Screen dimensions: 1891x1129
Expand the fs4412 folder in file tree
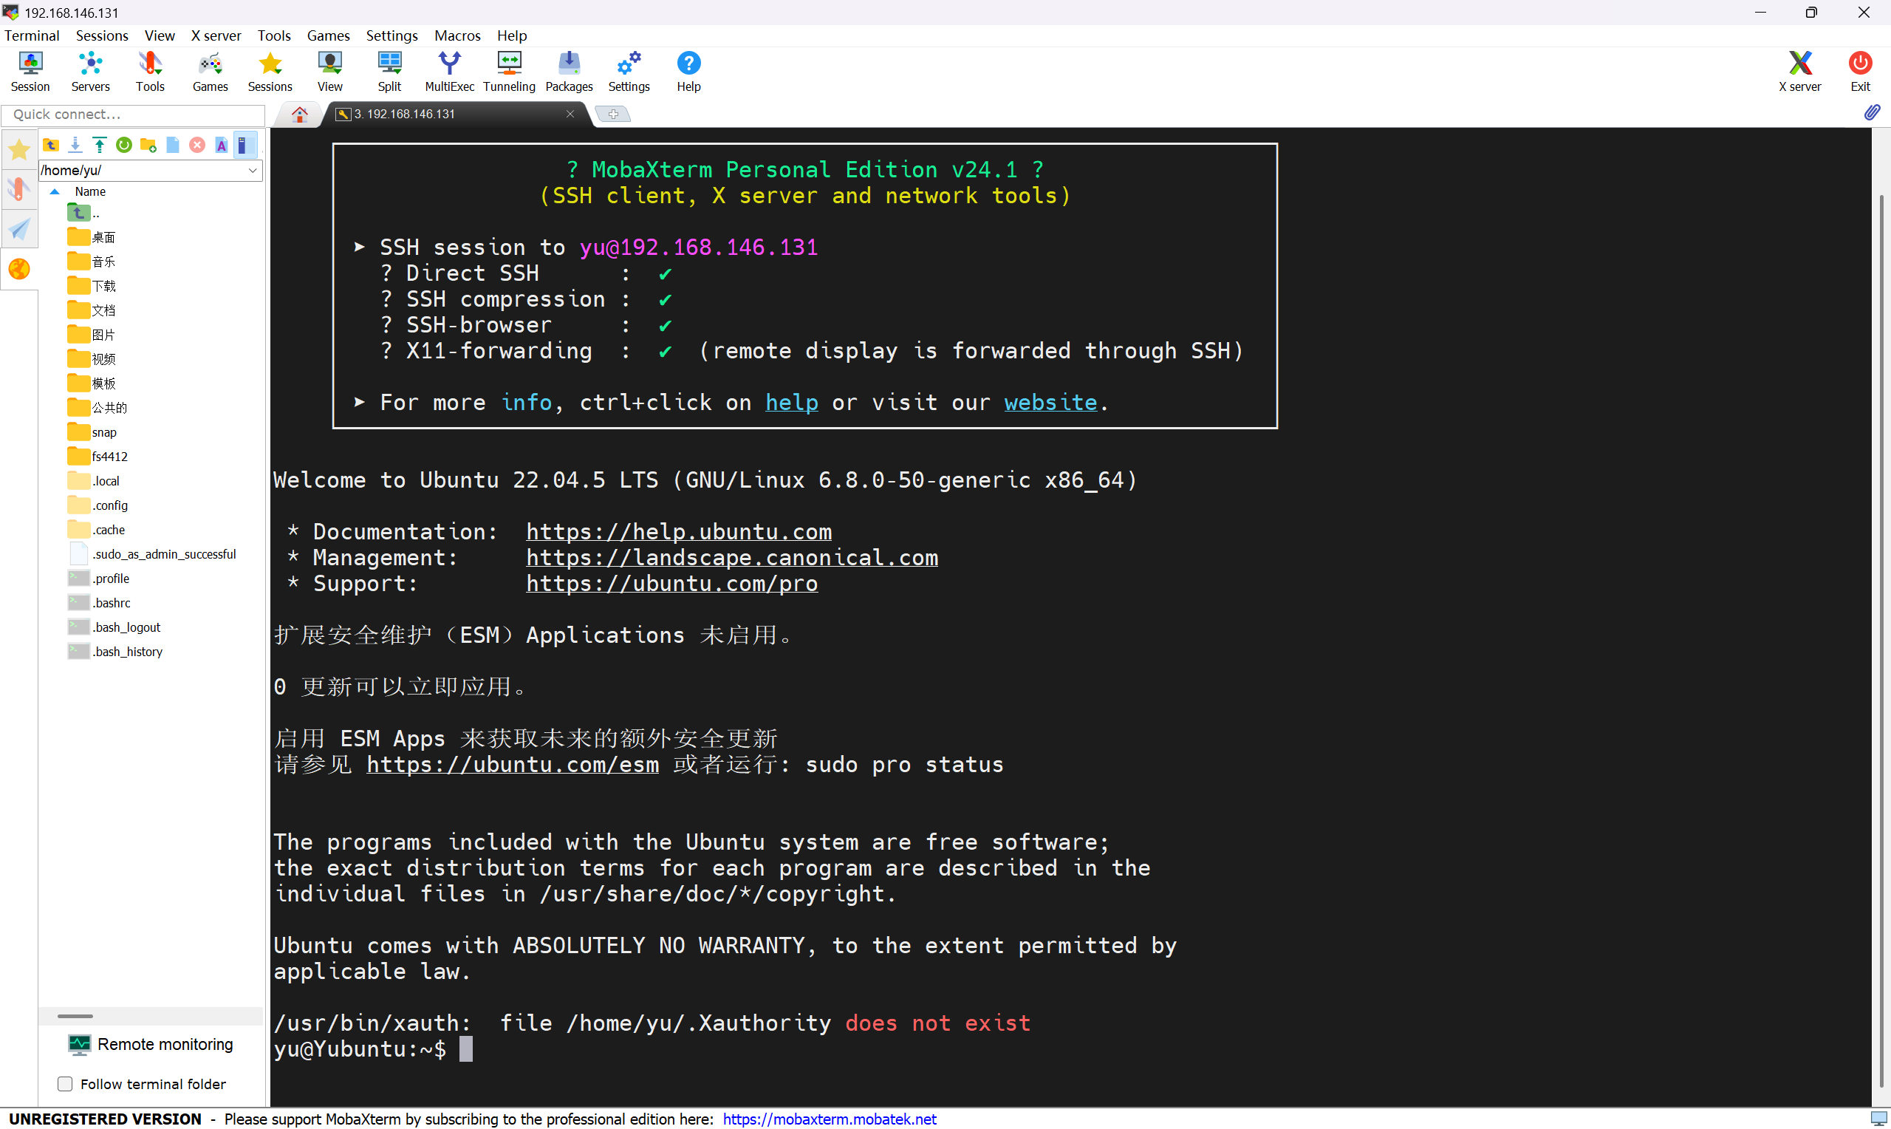click(107, 457)
